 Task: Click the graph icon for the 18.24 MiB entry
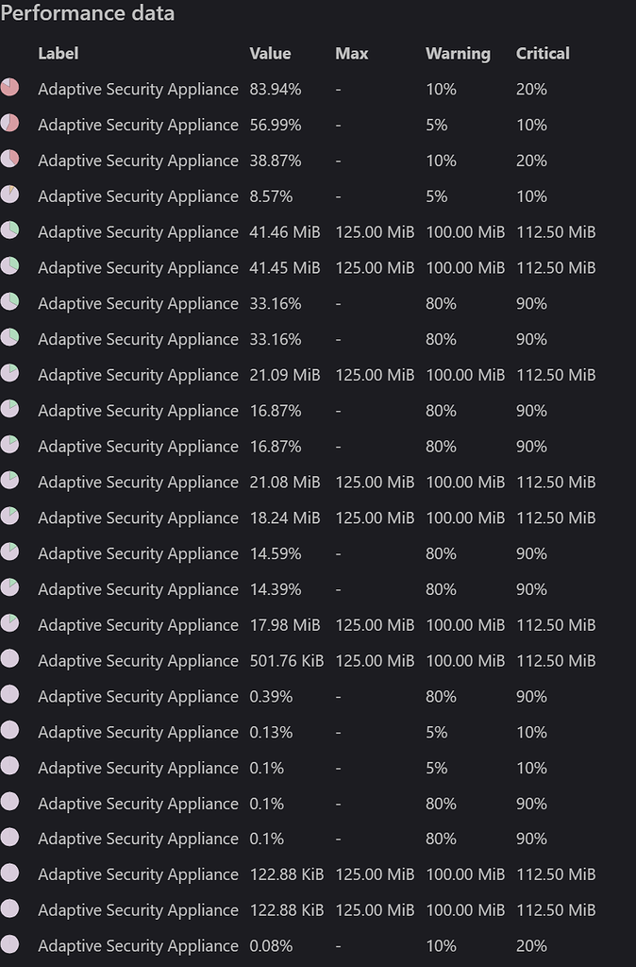(11, 517)
